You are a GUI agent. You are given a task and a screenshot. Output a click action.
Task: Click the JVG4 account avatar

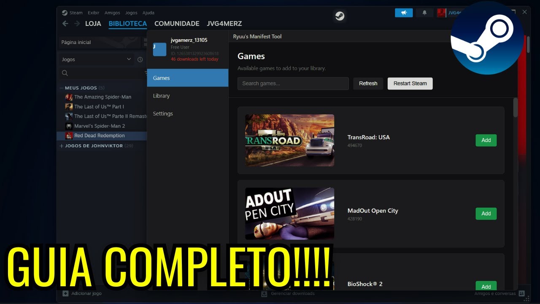441,13
